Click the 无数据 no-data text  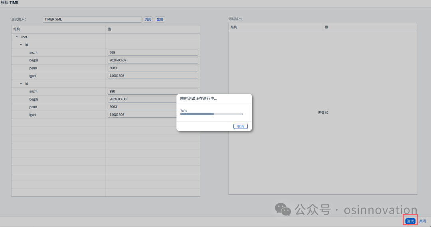[x=323, y=113]
